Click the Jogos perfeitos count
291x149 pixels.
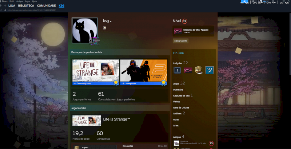coord(82,96)
